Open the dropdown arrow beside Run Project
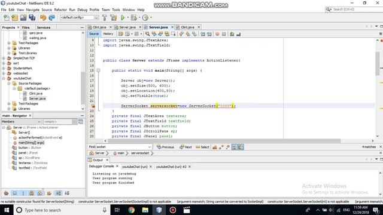Viewport: 383px width, 215px height. click(x=127, y=17)
